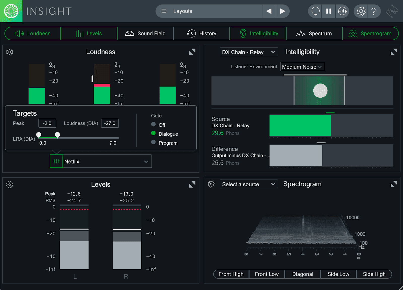Toggle the Loudness module tab
Screen dimensions: 403x290
pyautogui.click(x=33, y=33)
